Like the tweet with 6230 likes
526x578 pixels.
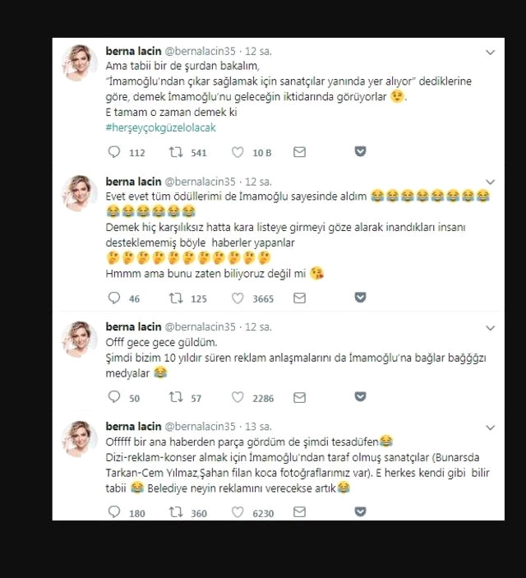(x=237, y=512)
